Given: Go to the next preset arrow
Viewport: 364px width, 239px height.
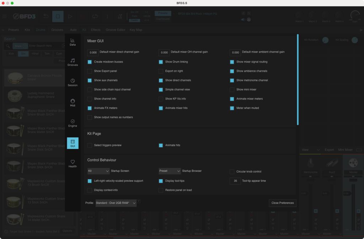Looking at the screenshot, I should (249, 14).
